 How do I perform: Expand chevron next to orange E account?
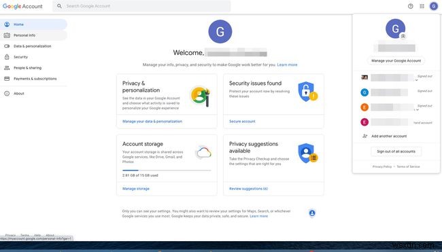coord(418,110)
